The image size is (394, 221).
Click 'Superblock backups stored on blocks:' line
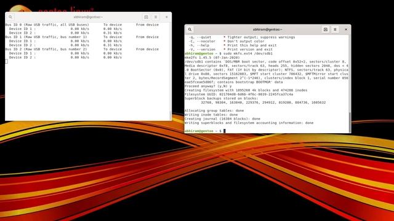(x=222, y=98)
